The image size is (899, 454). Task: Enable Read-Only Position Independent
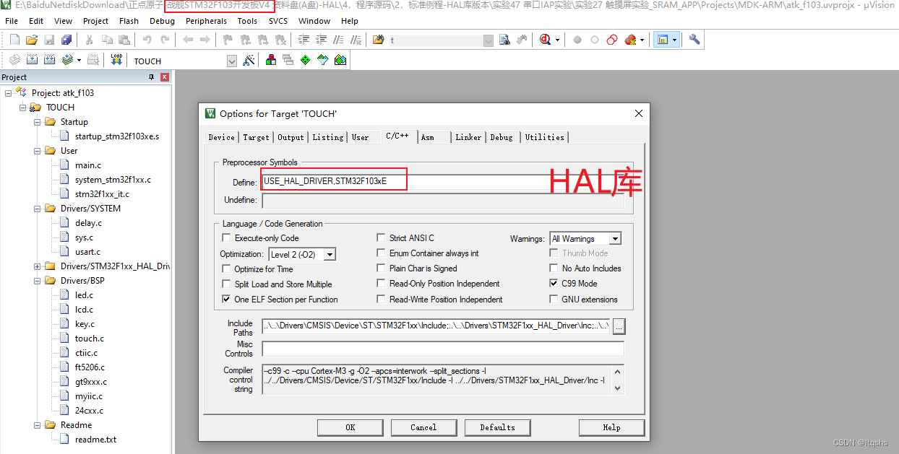(x=381, y=284)
